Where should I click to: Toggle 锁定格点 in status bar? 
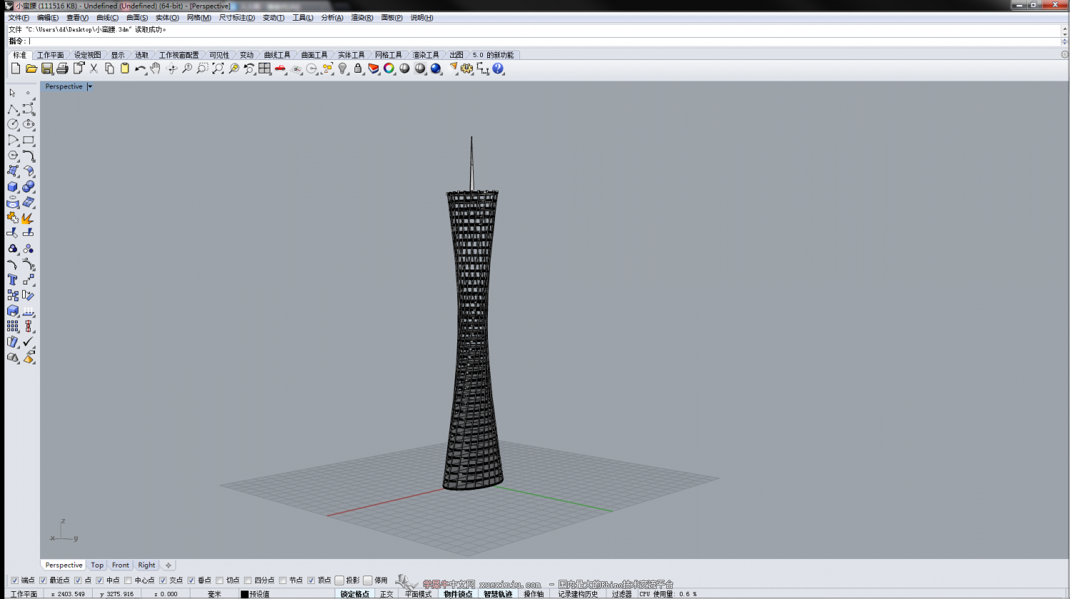point(355,594)
